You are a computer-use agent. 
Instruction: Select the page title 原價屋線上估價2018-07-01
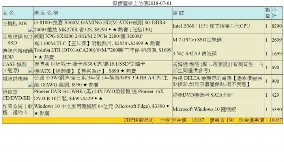pyautogui.click(x=142, y=3)
